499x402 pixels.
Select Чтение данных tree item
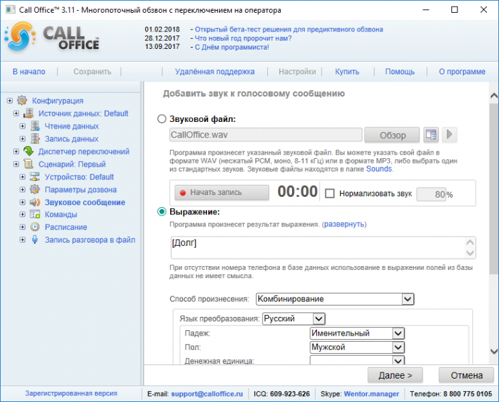(72, 126)
